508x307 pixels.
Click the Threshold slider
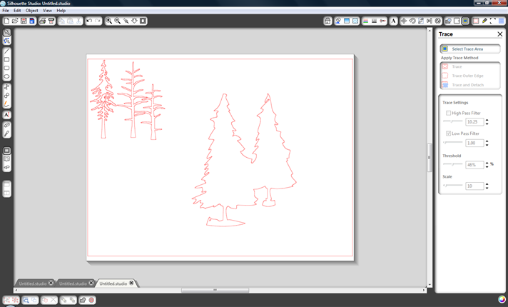point(452,164)
